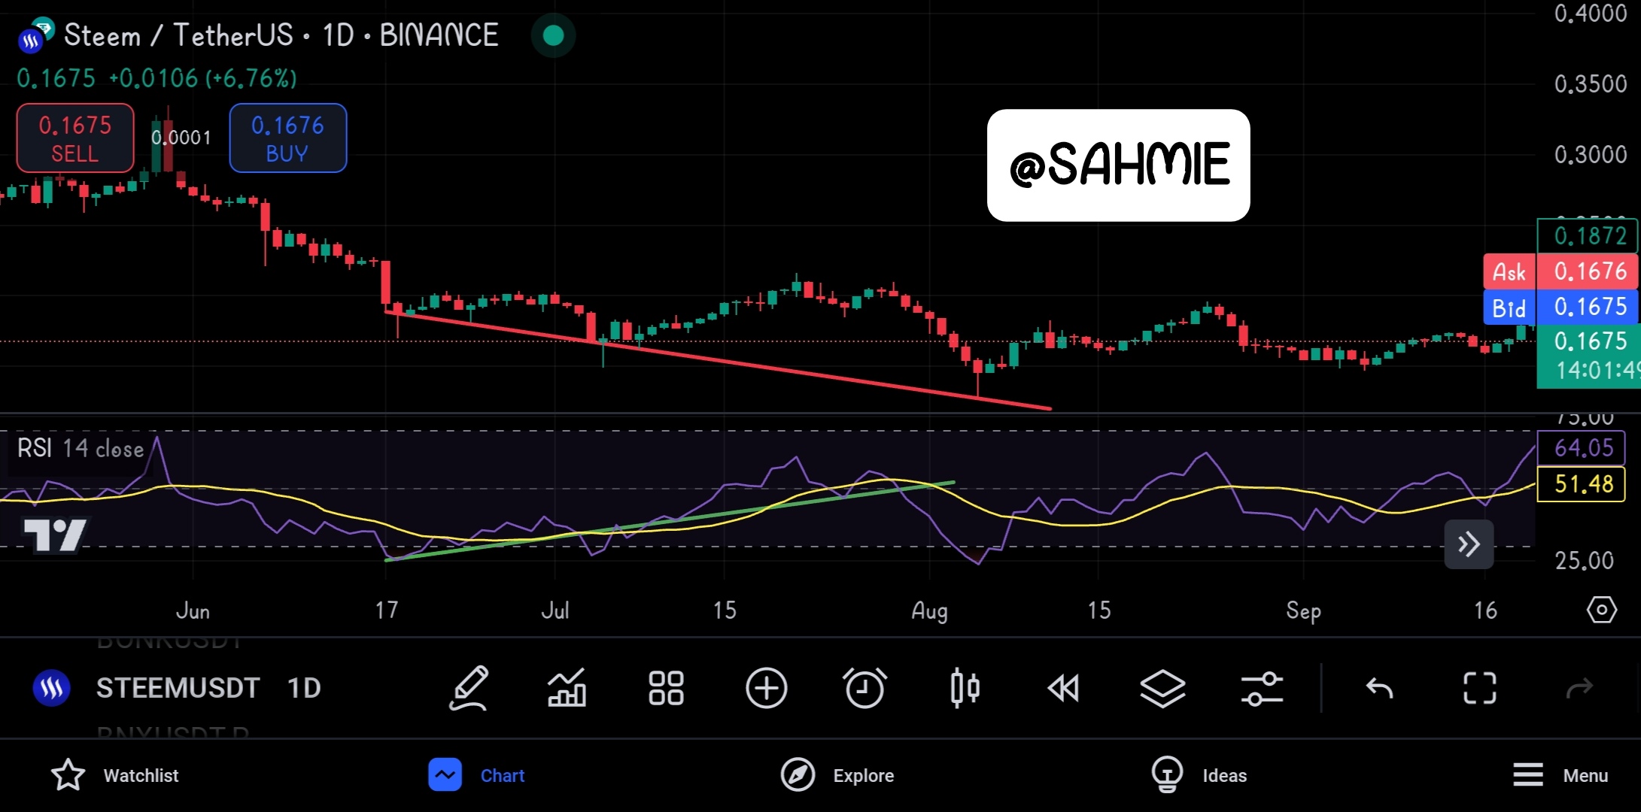Open the STEEMUSDT symbol selector
This screenshot has height=812, width=1641.
point(178,688)
